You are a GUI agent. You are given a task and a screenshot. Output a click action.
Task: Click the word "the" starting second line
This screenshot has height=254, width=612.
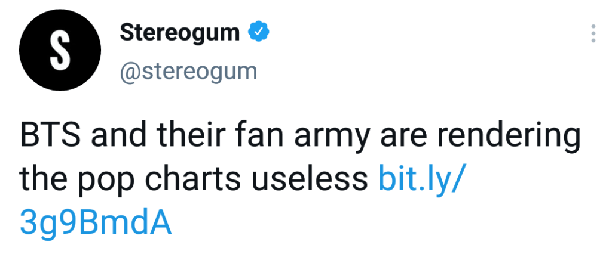(x=41, y=179)
